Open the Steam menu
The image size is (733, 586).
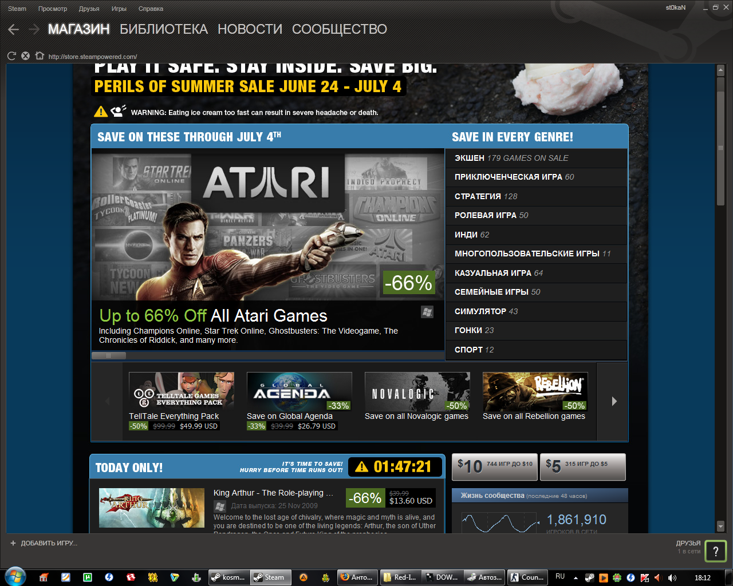click(x=17, y=9)
